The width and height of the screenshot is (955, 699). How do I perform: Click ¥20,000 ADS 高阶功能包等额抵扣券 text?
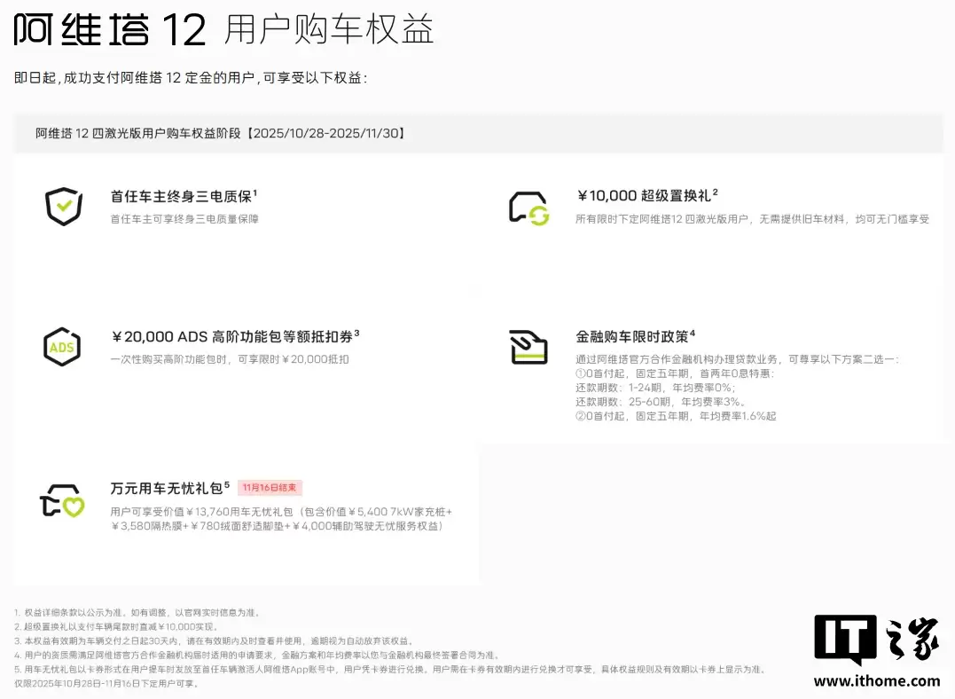coord(235,336)
